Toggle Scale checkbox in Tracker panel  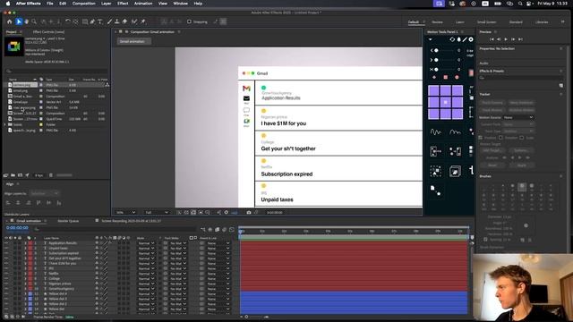point(521,138)
